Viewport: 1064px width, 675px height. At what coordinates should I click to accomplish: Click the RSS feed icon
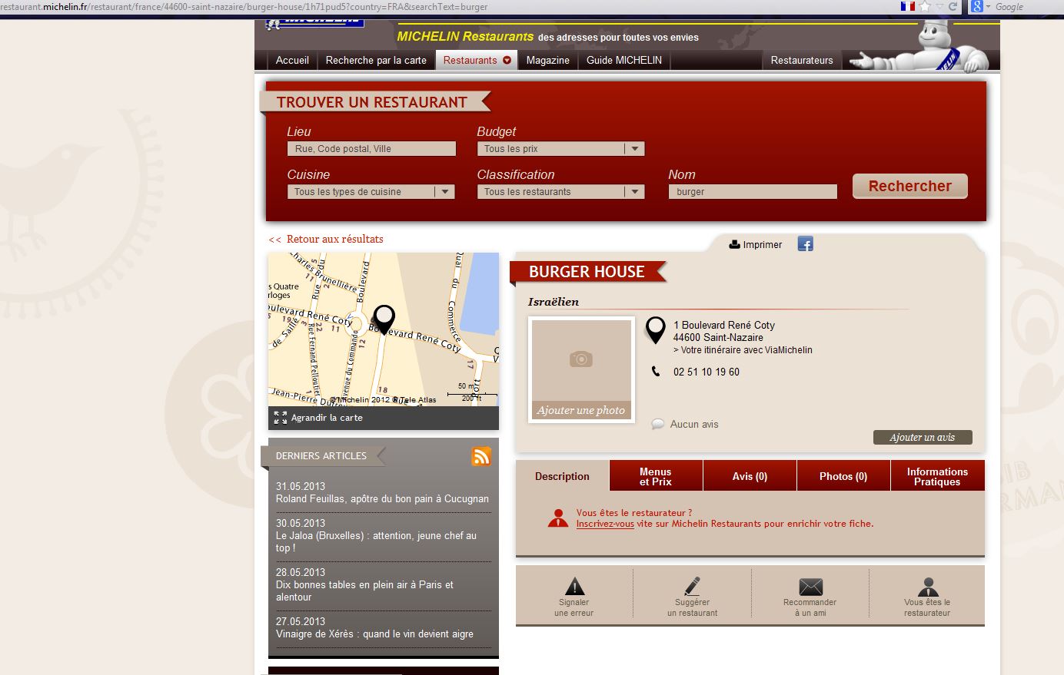[x=481, y=456]
